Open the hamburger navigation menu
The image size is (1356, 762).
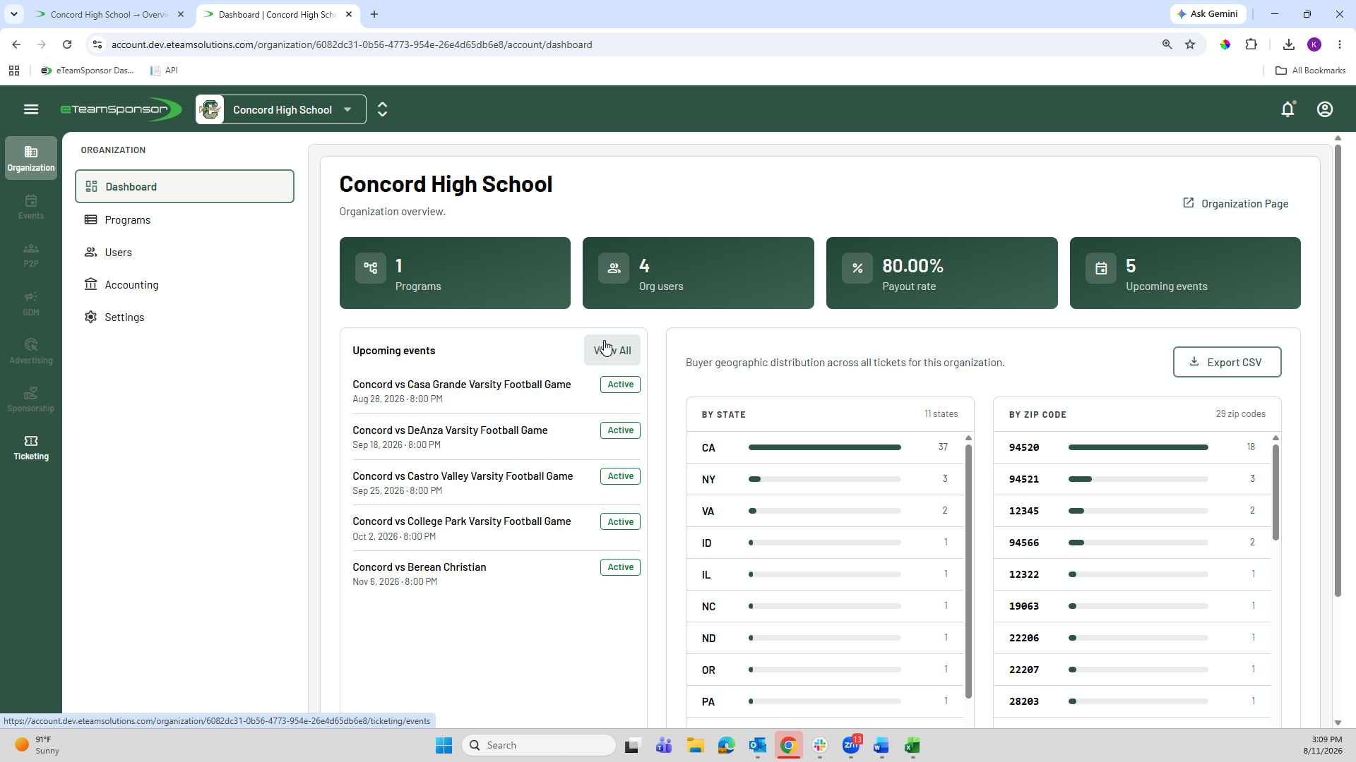pyautogui.click(x=31, y=109)
